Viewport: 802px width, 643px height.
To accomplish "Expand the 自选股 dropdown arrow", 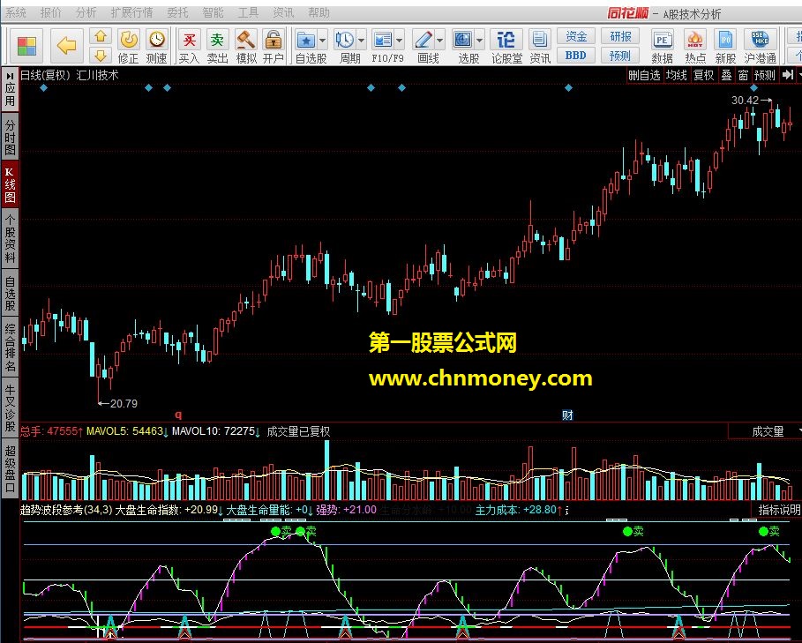I will [322, 40].
